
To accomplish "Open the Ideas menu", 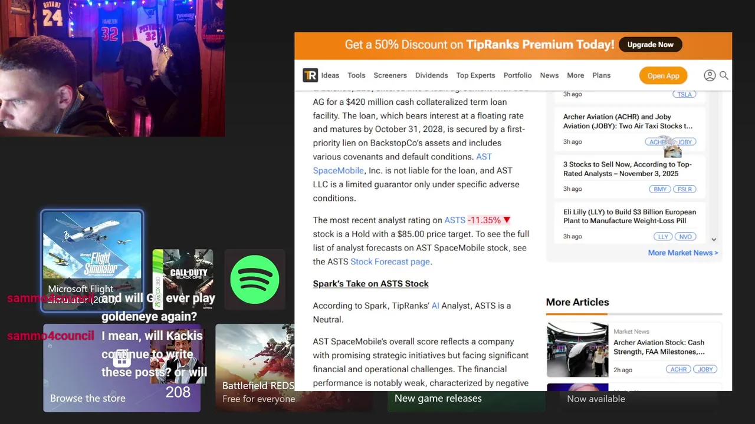I will pos(330,75).
